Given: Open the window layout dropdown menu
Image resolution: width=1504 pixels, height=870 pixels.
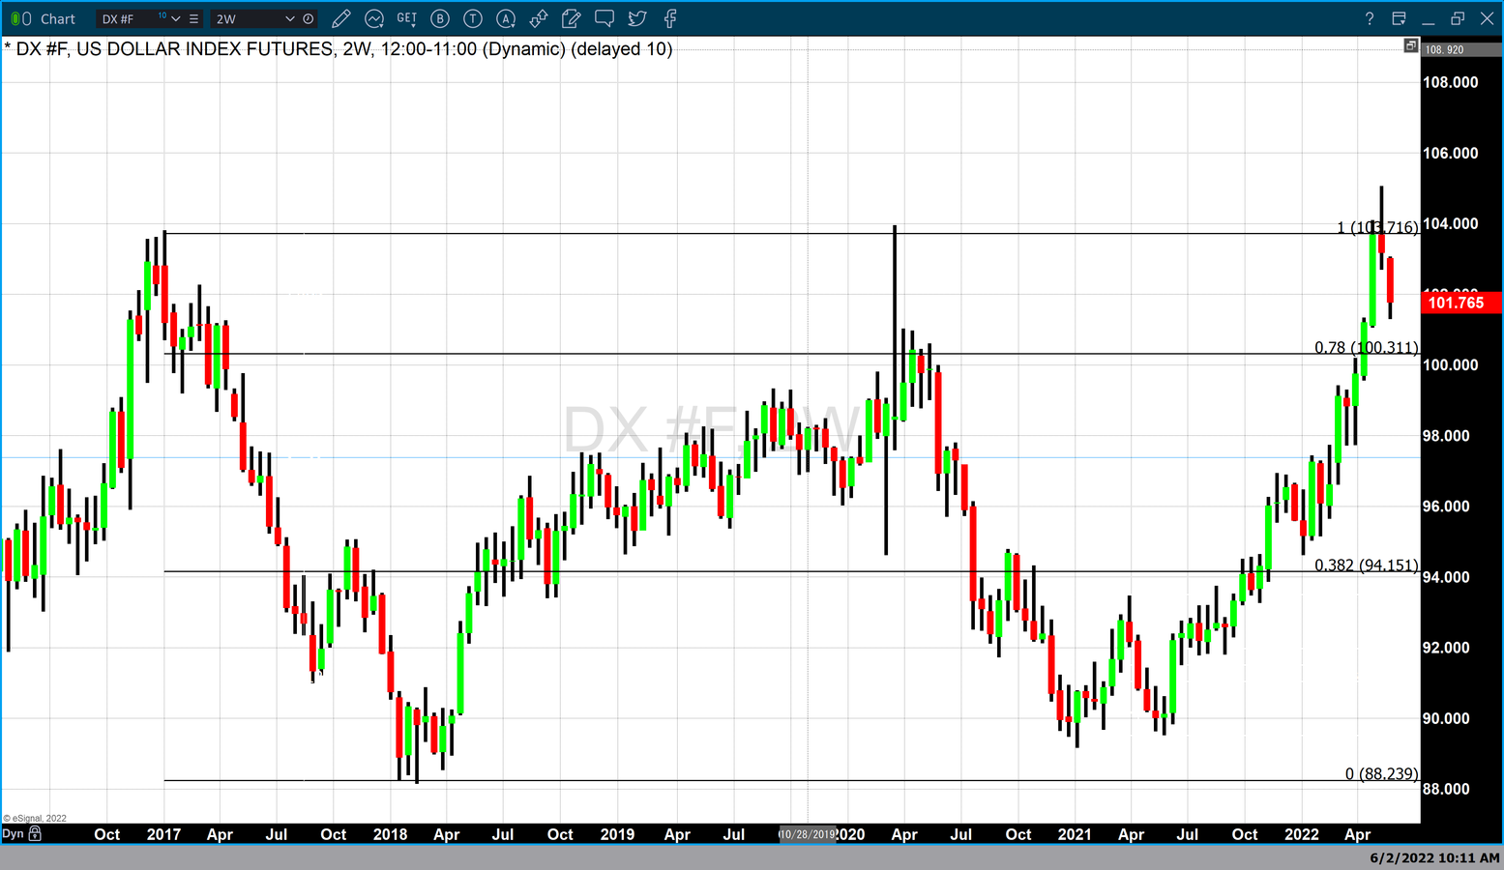Looking at the screenshot, I should click(1399, 18).
